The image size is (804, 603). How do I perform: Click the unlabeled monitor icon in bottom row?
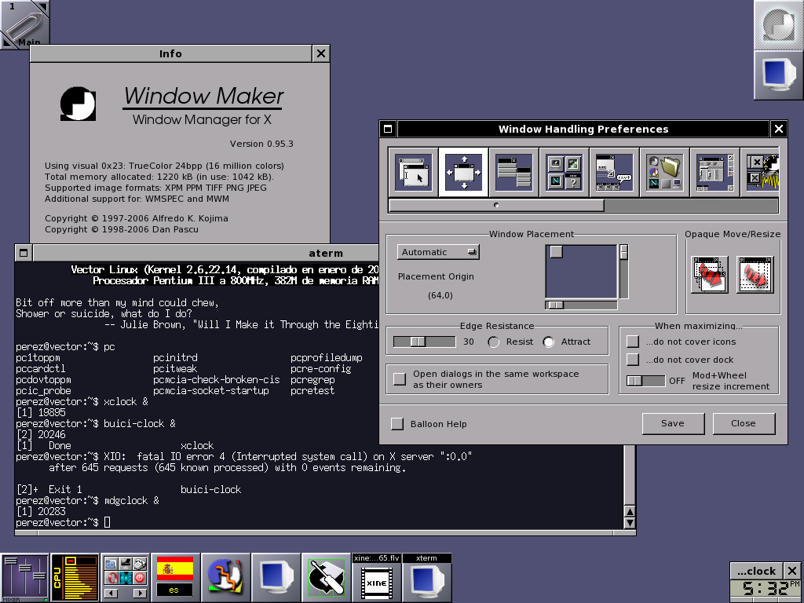tap(276, 578)
